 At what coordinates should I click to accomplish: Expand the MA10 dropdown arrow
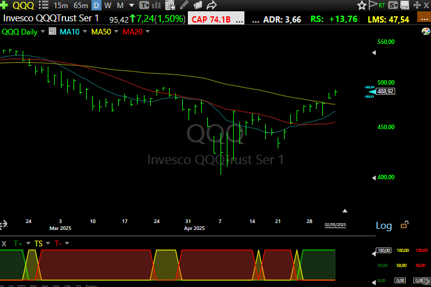(x=85, y=31)
